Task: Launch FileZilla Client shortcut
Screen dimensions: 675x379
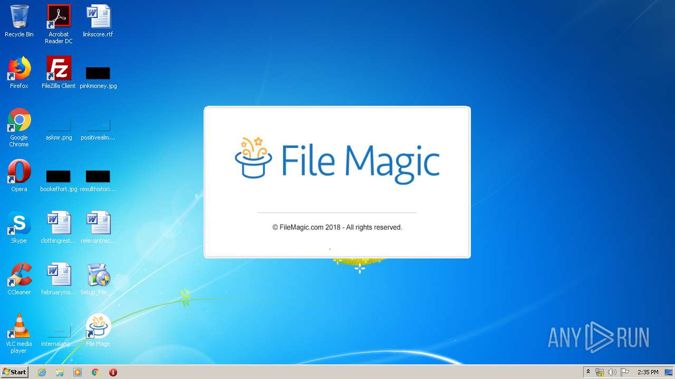Action: click(59, 73)
